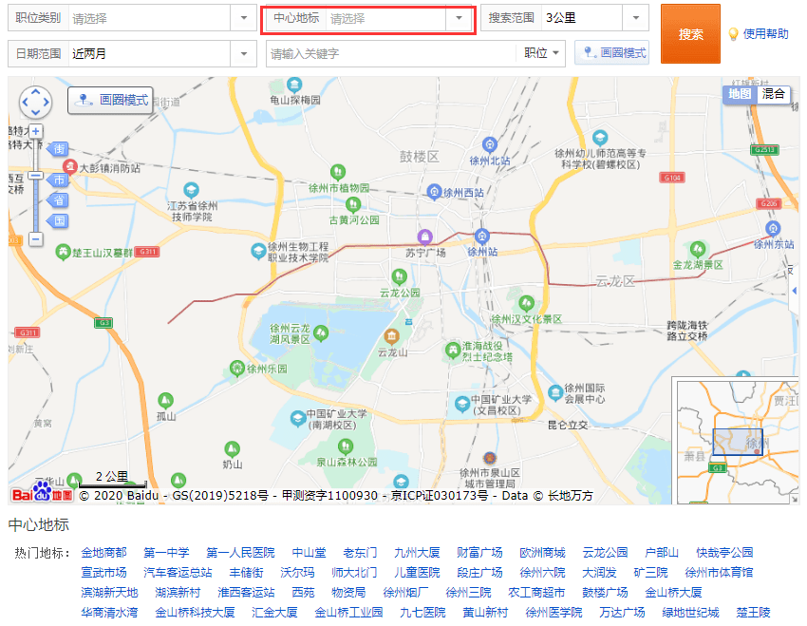Image resolution: width=807 pixels, height=626 pixels.
Task: Select the 云龙公园 landmark link
Action: (x=605, y=552)
